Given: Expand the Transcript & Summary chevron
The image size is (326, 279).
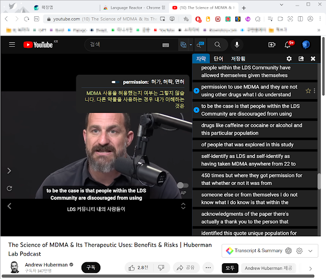Looking at the screenshot, I should [x=310, y=251].
